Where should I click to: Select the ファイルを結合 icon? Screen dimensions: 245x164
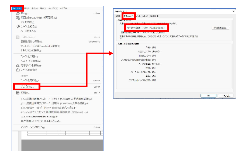point(18,26)
